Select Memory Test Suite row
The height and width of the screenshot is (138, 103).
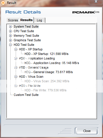point(26,36)
